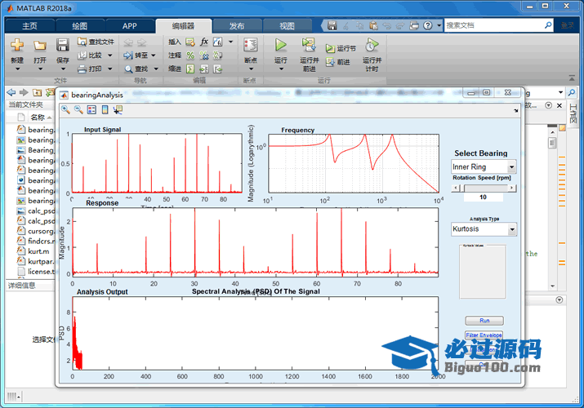The image size is (584, 408).
Task: Click the back arrow in address bar
Action: pos(11,92)
